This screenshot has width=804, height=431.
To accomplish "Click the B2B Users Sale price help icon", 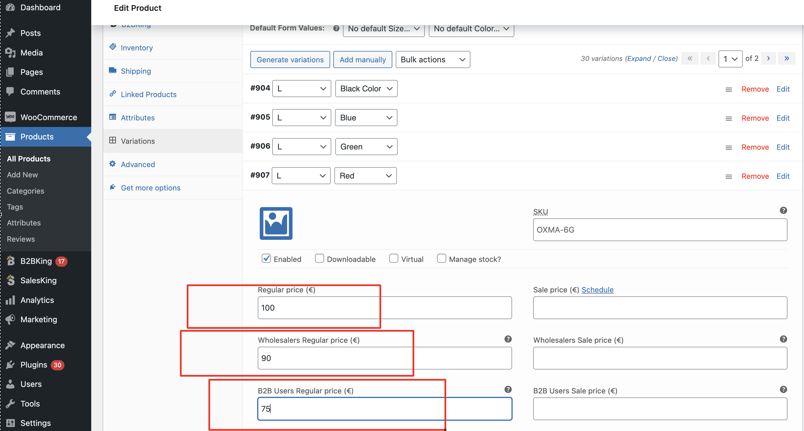I will [x=783, y=389].
